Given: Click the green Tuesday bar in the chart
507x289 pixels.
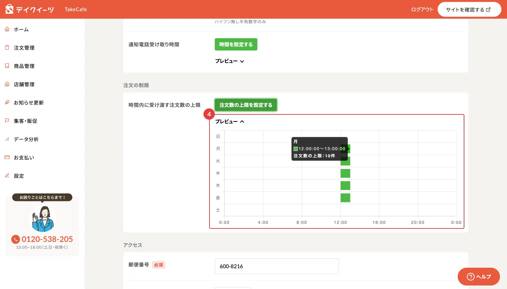Looking at the screenshot, I should (x=345, y=161).
